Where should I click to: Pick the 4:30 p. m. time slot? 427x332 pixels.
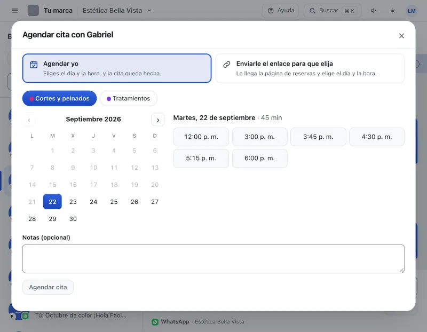377,137
